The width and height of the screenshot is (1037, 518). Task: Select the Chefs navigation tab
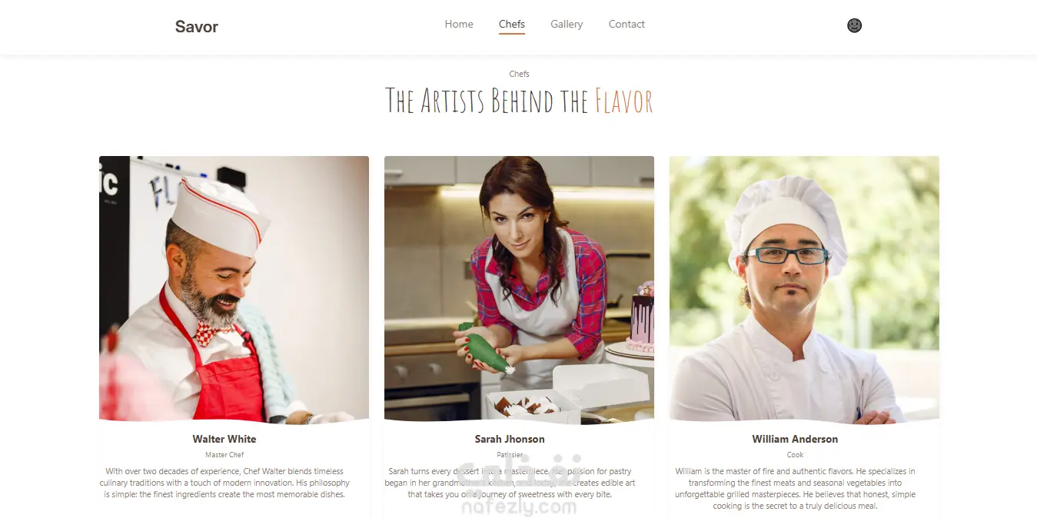point(512,25)
